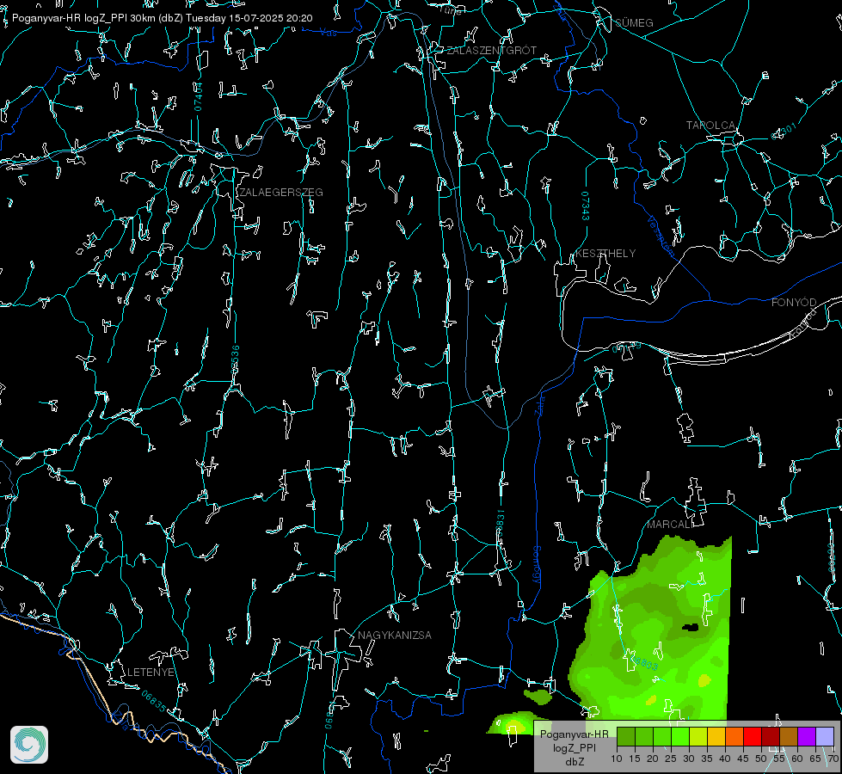Select the 10-15 dBZ dark green legend swatch
Image resolution: width=842 pixels, height=774 pixels.
pos(625,736)
